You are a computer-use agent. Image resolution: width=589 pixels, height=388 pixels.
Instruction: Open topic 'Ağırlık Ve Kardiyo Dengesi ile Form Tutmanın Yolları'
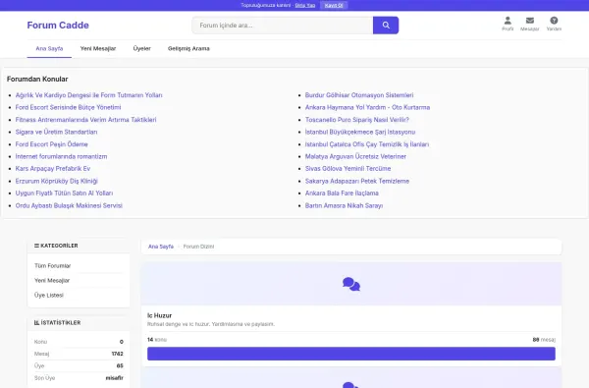(88, 95)
